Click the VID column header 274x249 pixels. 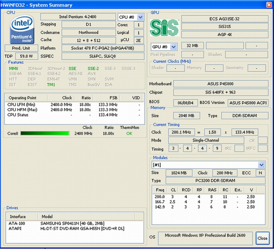pyautogui.click(x=131, y=98)
